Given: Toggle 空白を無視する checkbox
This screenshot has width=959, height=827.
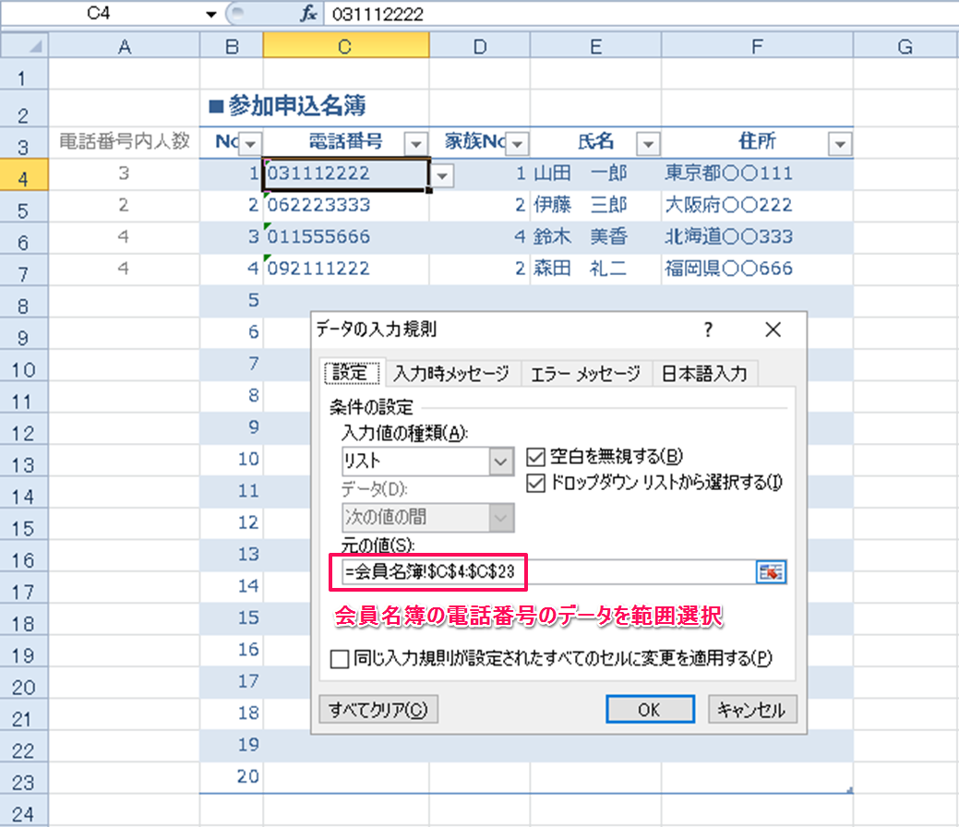Looking at the screenshot, I should (x=535, y=455).
